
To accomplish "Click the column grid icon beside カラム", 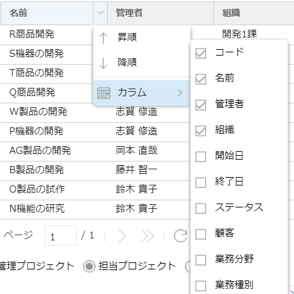I will (104, 93).
